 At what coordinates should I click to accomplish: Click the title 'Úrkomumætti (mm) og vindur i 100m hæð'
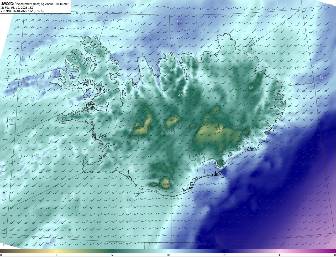tap(42, 4)
